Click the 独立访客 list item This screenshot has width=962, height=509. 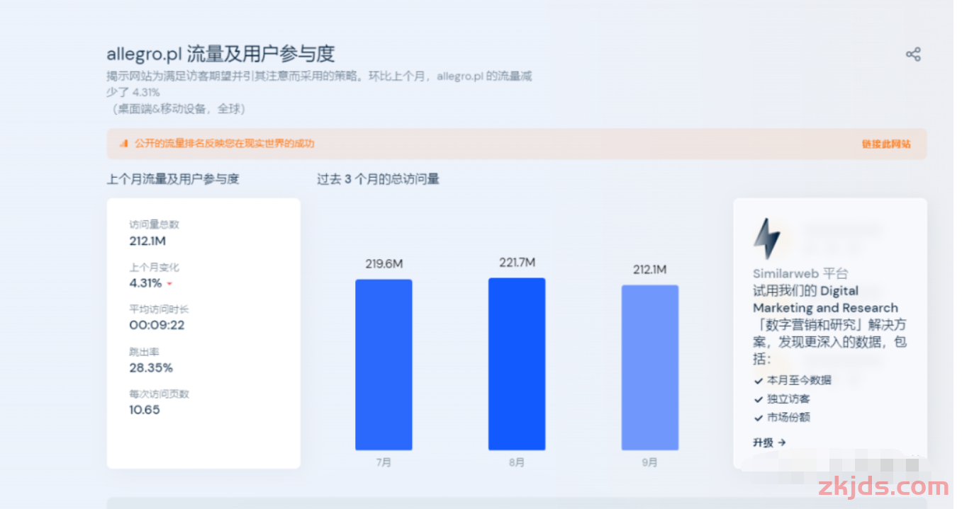tap(788, 399)
